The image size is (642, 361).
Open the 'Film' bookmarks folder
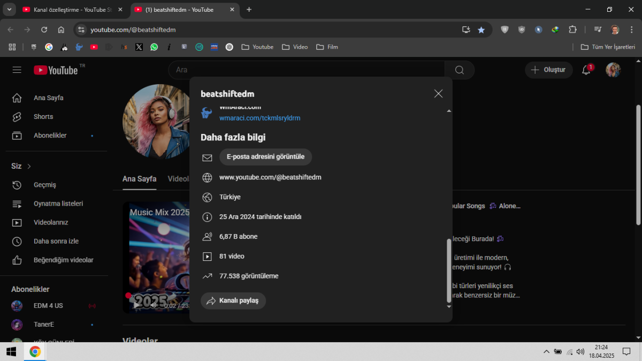[x=327, y=47]
